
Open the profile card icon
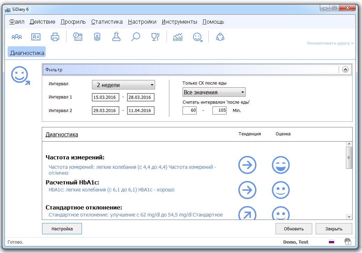(x=36, y=37)
